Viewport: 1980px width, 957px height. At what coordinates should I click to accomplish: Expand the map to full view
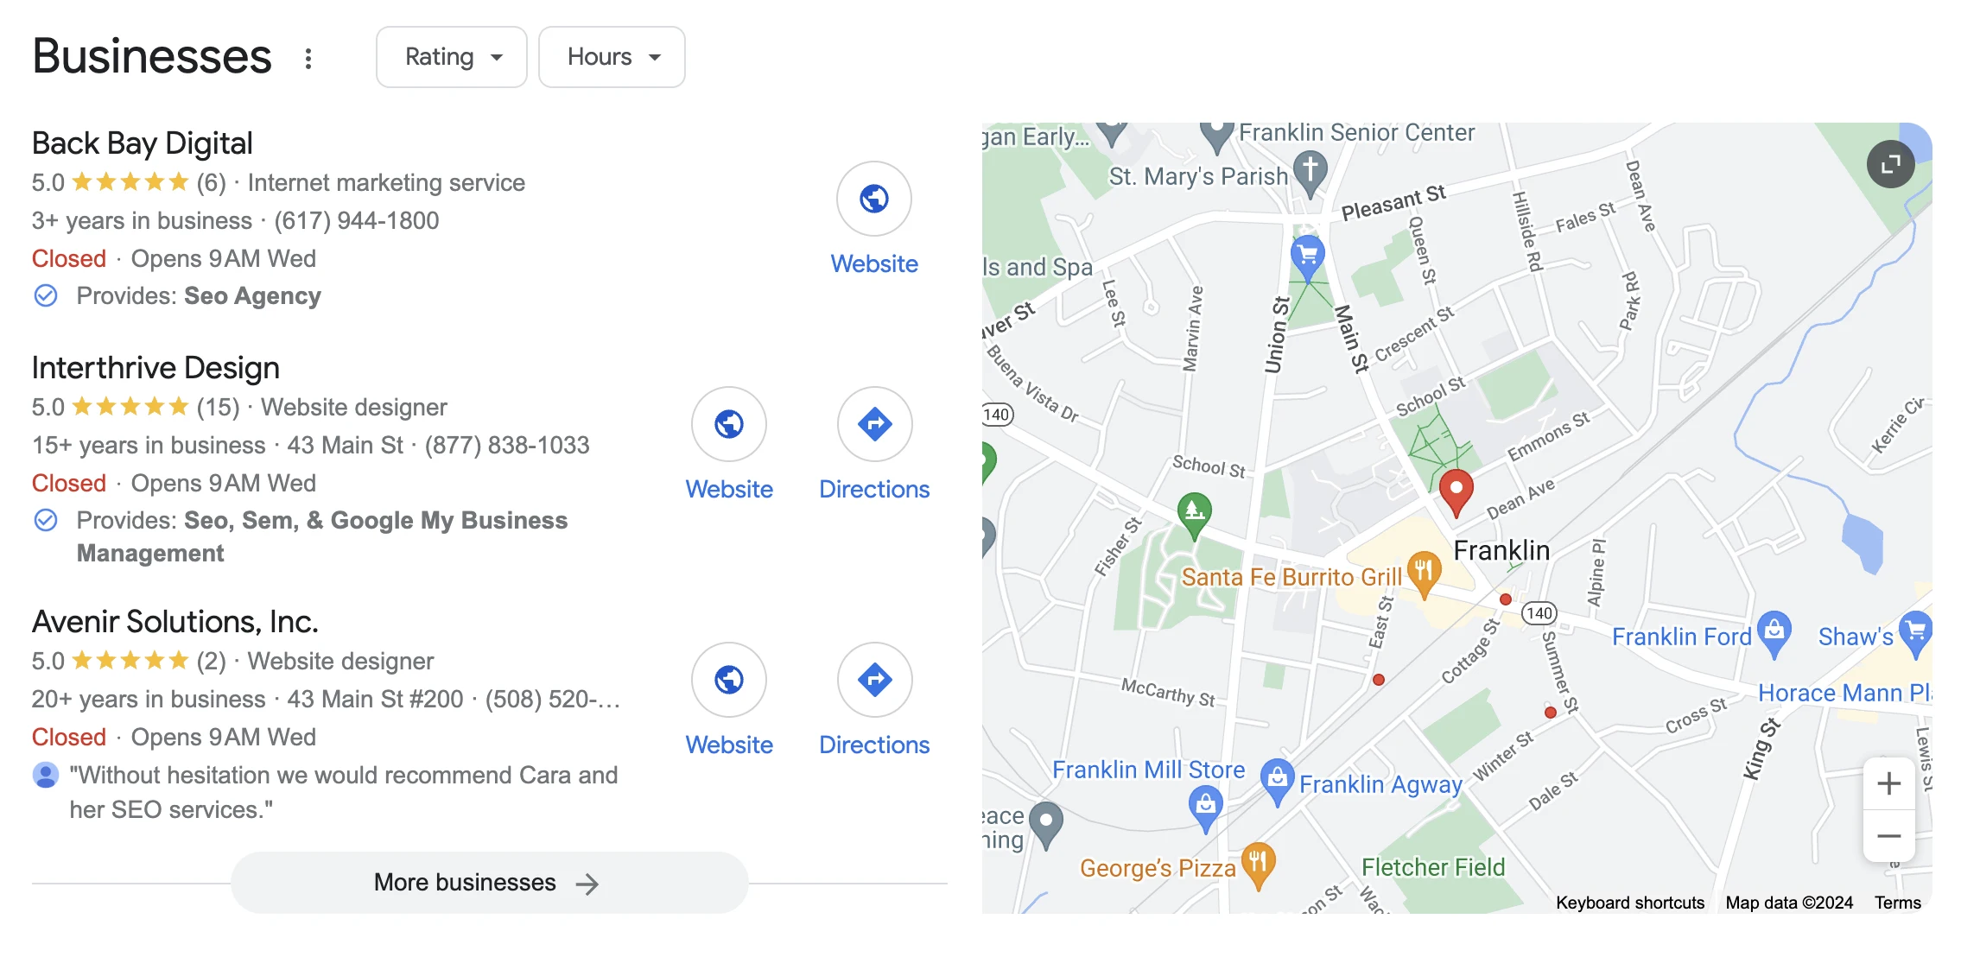click(1890, 164)
